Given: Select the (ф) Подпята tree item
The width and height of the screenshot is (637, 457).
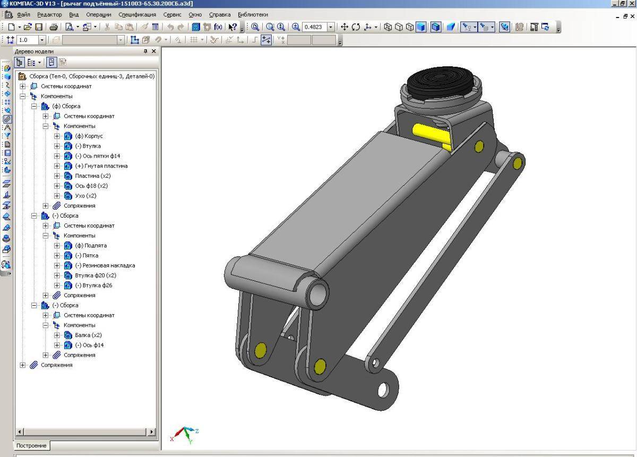Looking at the screenshot, I should pyautogui.click(x=91, y=245).
